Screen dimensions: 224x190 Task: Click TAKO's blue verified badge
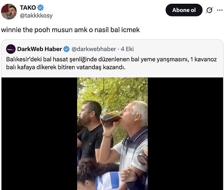[40, 7]
